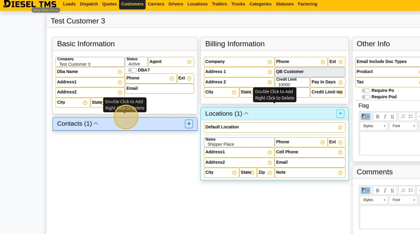Click the plus icon in Contacts header
The width and height of the screenshot is (420, 234).
[x=189, y=124]
